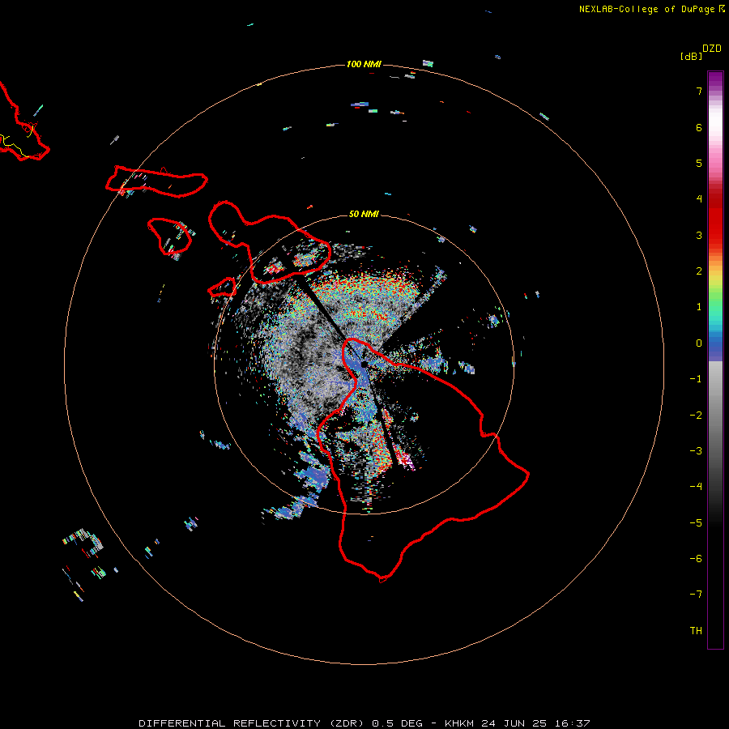Click the Differential Reflectivity title caption at bottom
Viewport: 729px width, 729px height.
tap(364, 723)
